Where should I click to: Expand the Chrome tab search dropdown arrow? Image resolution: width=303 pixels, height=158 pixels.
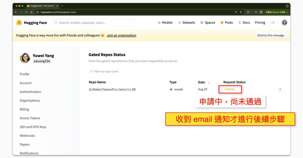coord(287,6)
